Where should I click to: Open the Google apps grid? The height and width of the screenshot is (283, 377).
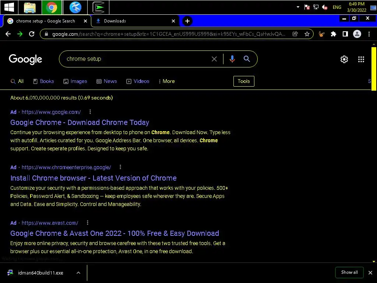coord(361,59)
